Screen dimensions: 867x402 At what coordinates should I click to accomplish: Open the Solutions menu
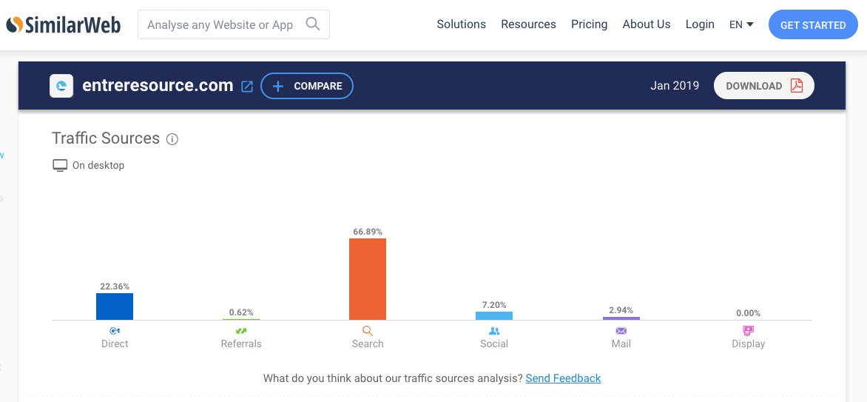point(461,24)
